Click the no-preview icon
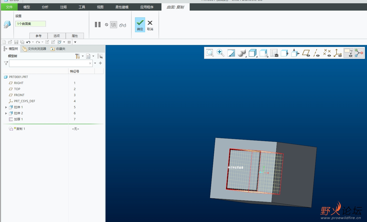 point(107,25)
